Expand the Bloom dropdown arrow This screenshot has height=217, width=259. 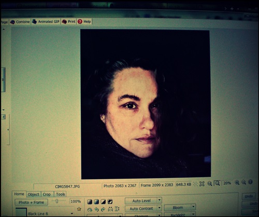[193, 207]
